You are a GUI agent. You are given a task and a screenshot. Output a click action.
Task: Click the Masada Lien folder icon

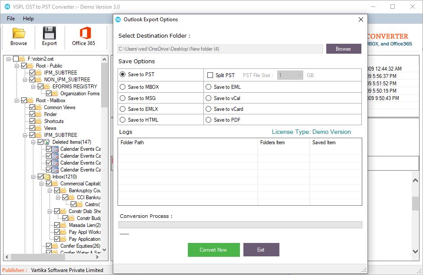point(63,225)
